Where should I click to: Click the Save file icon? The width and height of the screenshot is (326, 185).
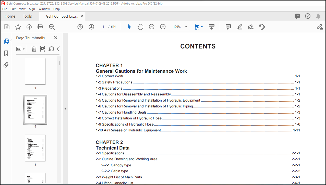[7, 27]
